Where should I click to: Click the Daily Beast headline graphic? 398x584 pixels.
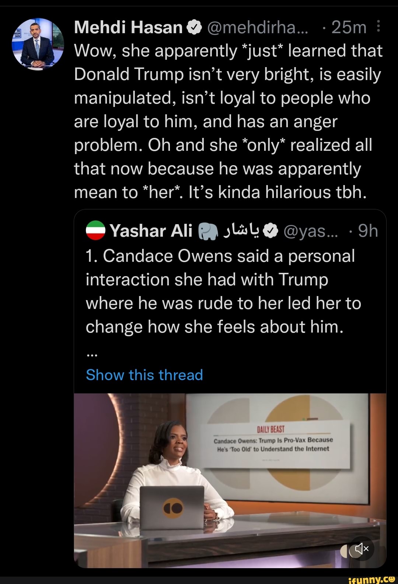pos(273,444)
